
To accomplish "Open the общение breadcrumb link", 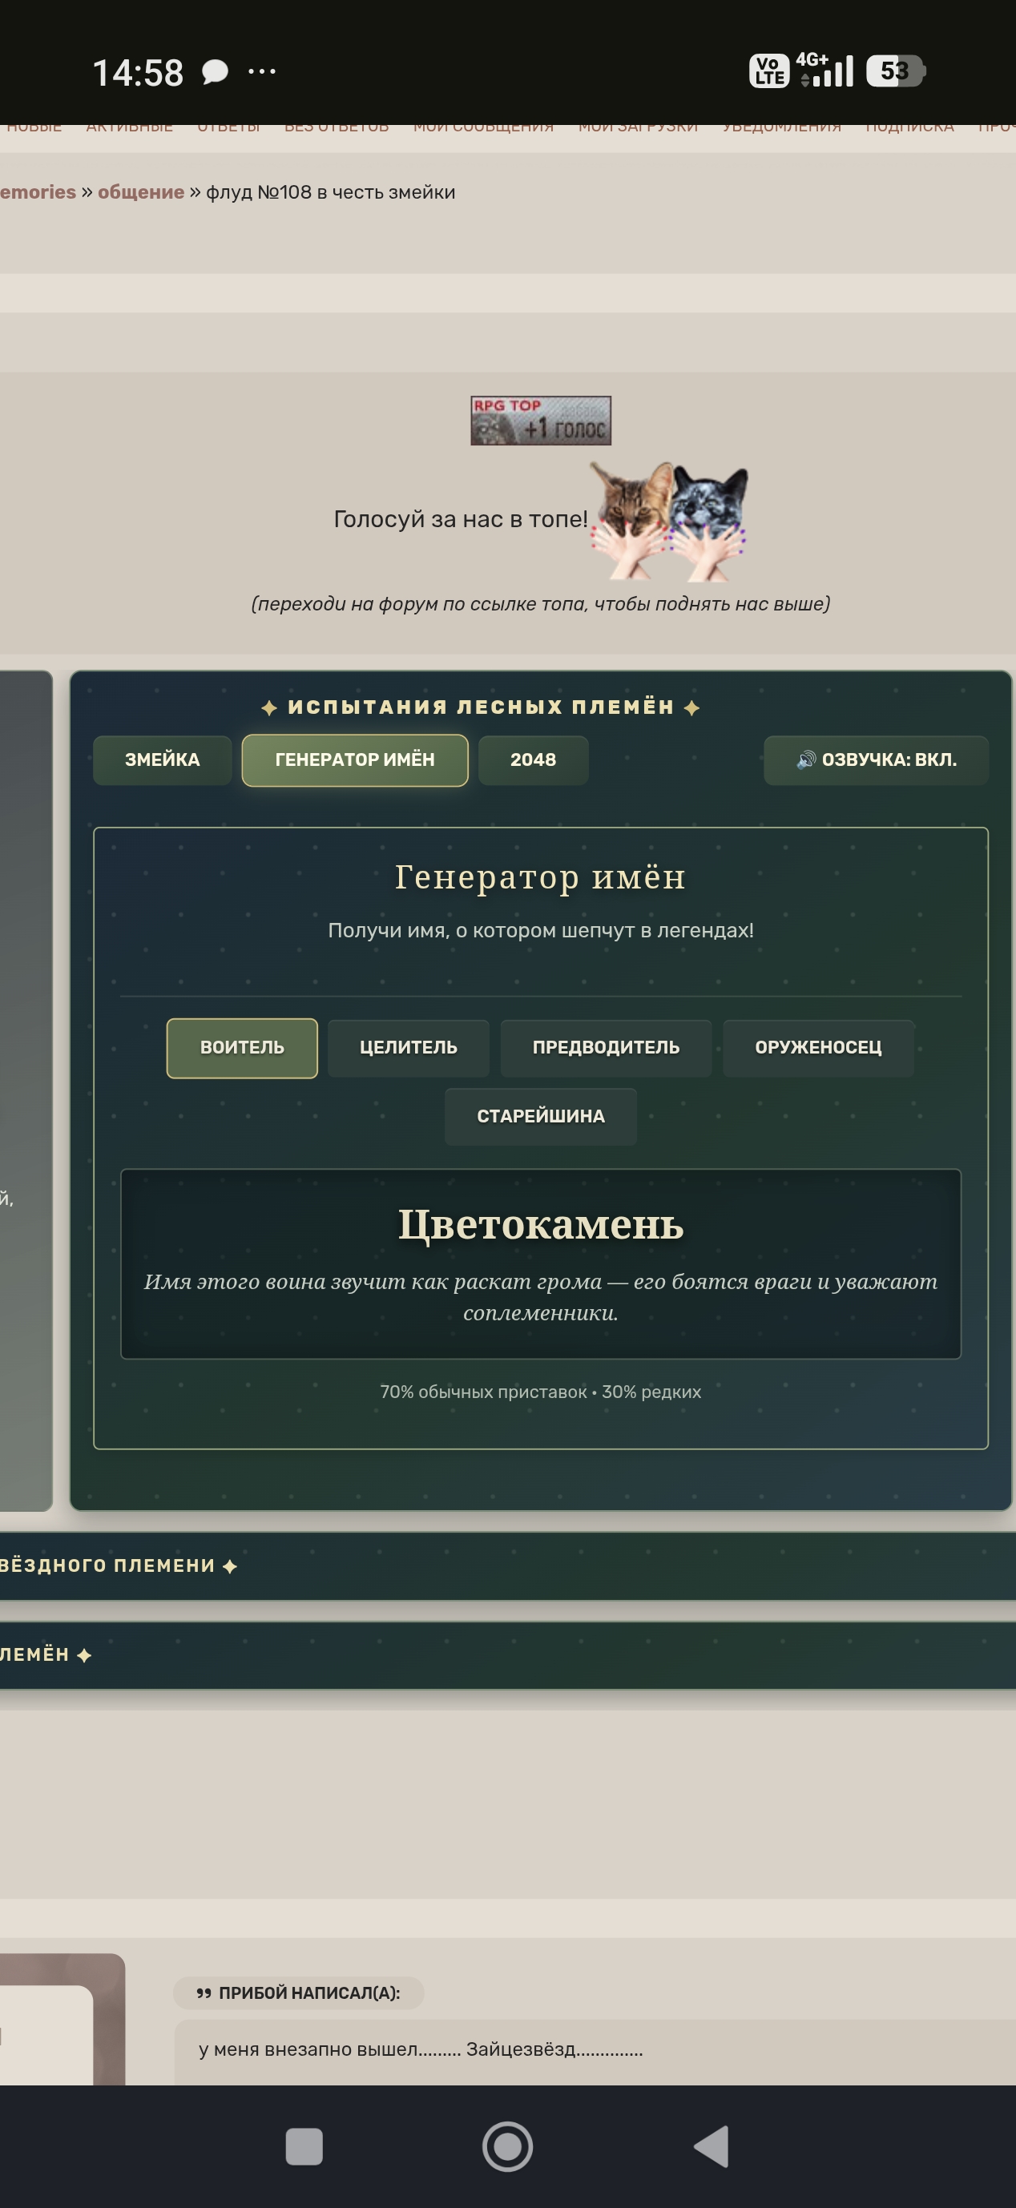I will [140, 192].
